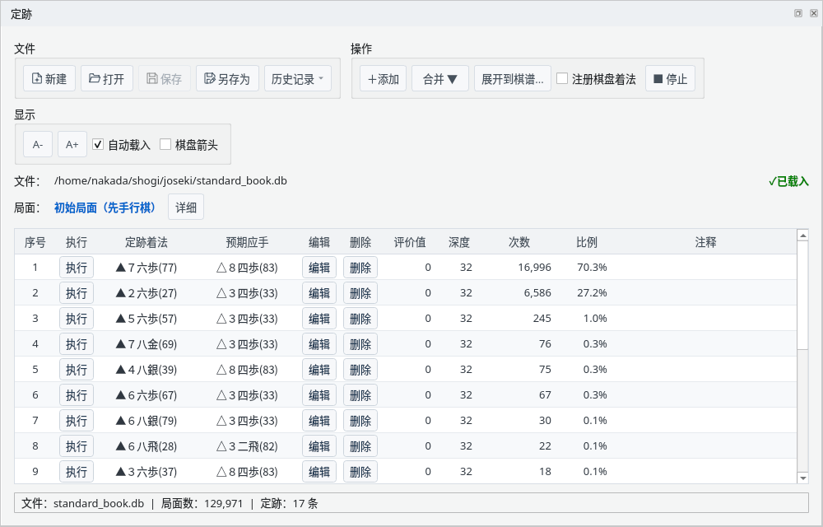
Task: Edit the row 2 move ▲2六歩(27)
Action: point(319,293)
